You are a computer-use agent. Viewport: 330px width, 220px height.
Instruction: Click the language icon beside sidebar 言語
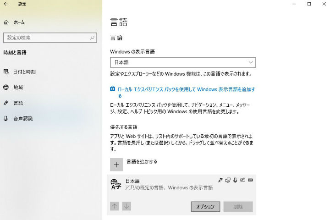tap(6, 103)
